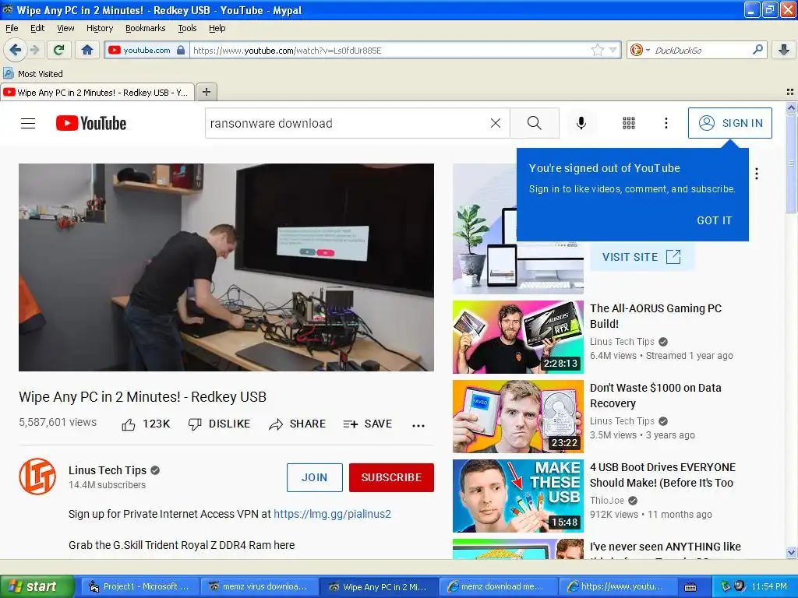Click VISIT SITE on the ad
Image resolution: width=798 pixels, height=598 pixels.
click(642, 257)
